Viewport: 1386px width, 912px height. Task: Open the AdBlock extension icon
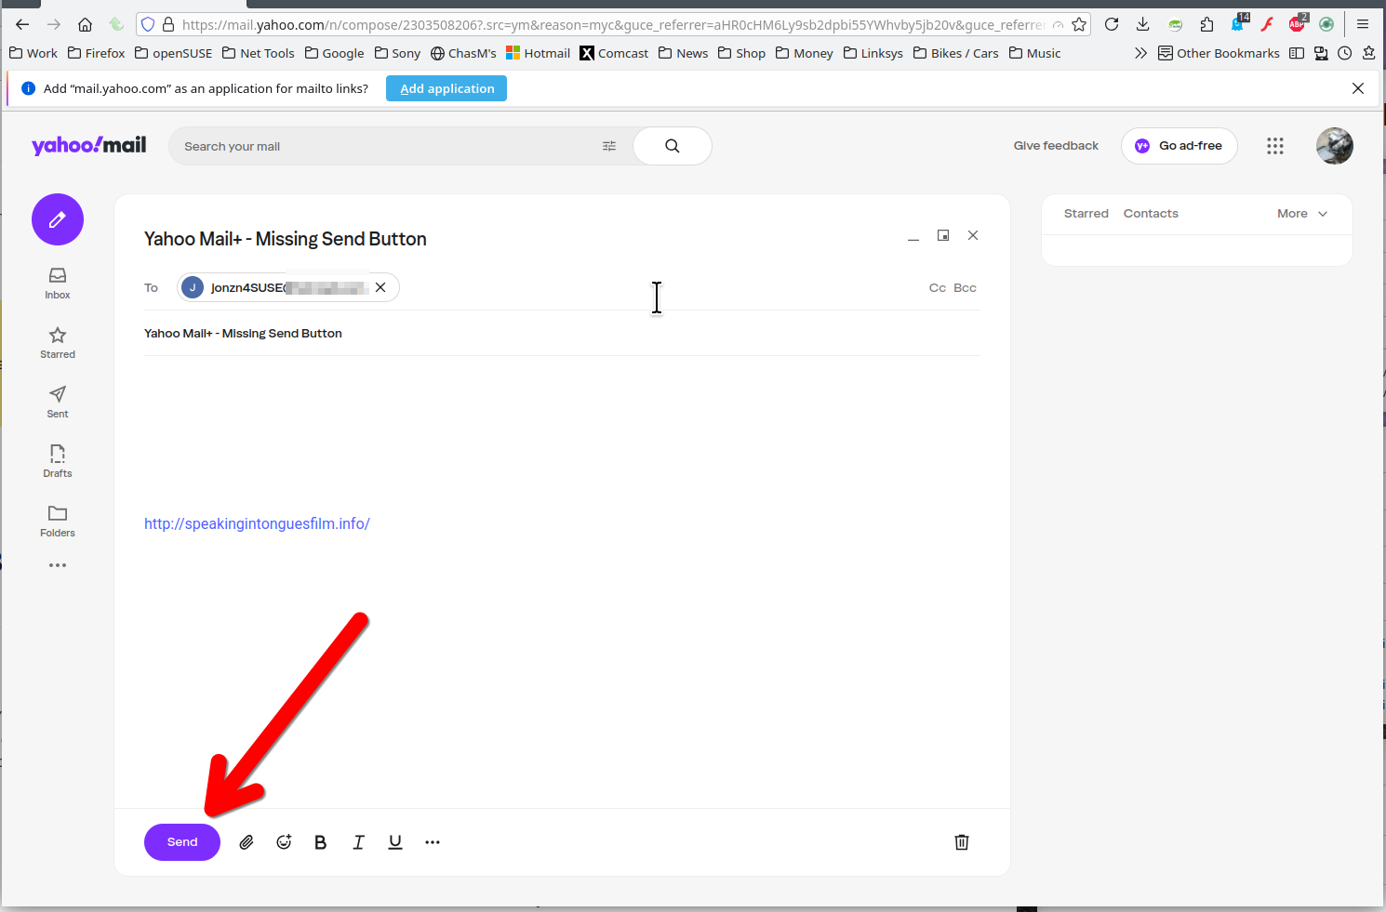pos(1297,24)
